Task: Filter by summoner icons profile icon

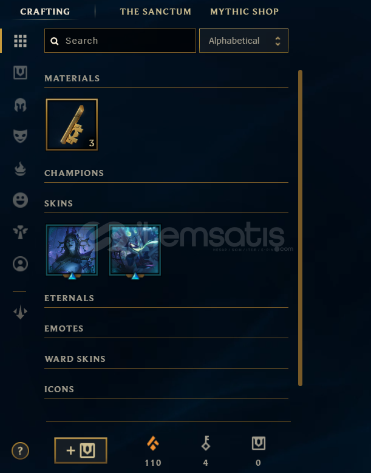Action: tap(20, 264)
